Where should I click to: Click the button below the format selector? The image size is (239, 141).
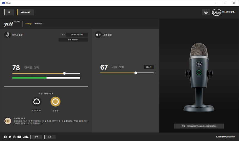(73, 40)
